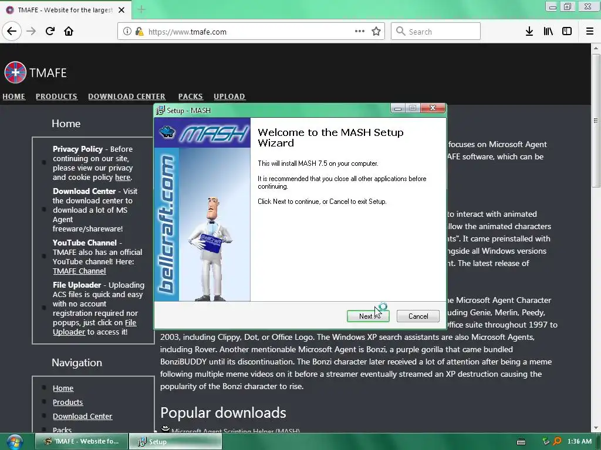Click the padlock warning icon in address bar

pos(139,32)
